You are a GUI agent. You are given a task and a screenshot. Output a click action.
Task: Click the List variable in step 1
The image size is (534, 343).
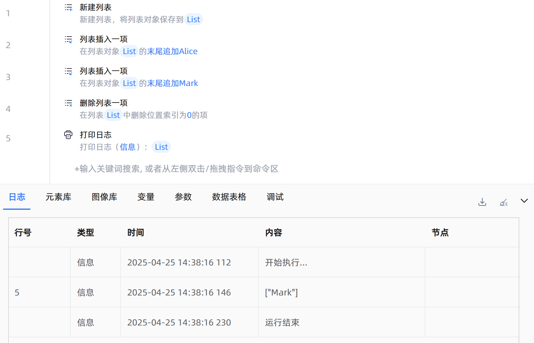(x=193, y=19)
